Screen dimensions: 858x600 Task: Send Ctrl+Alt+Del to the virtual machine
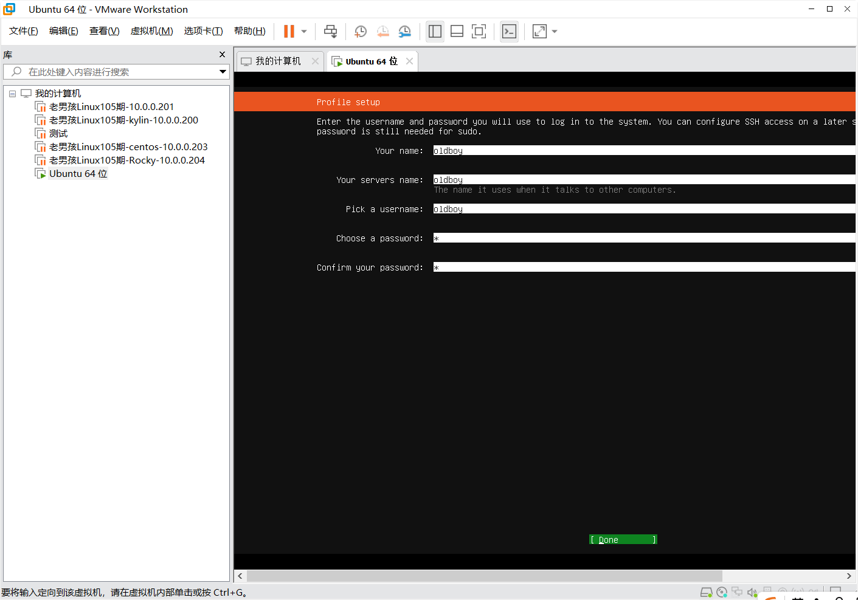point(330,32)
